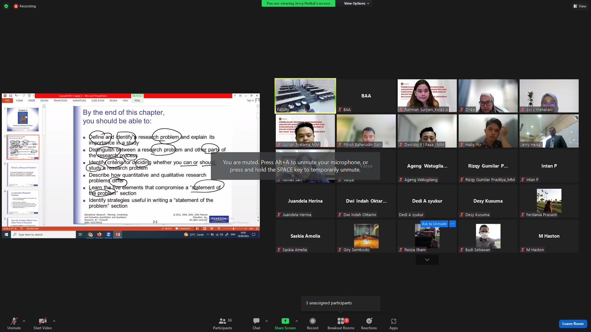Select Faculty video tile
The image size is (591, 332).
click(305, 96)
